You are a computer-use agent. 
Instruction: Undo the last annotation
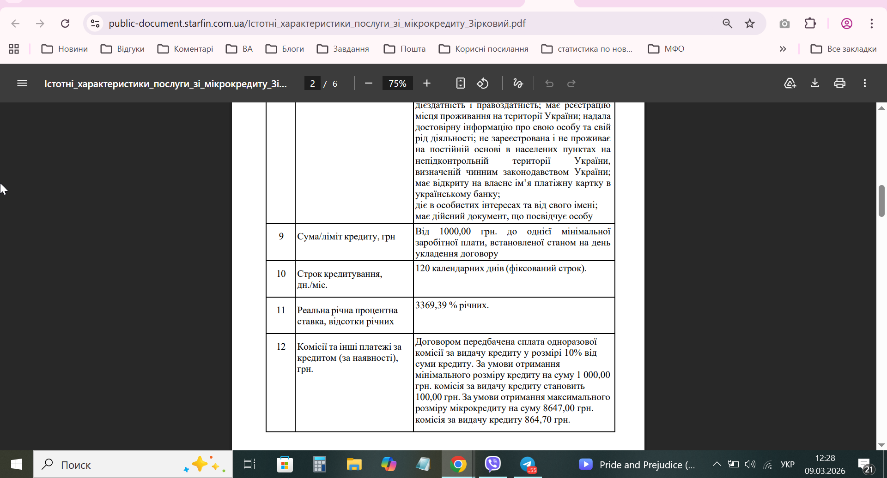click(549, 84)
